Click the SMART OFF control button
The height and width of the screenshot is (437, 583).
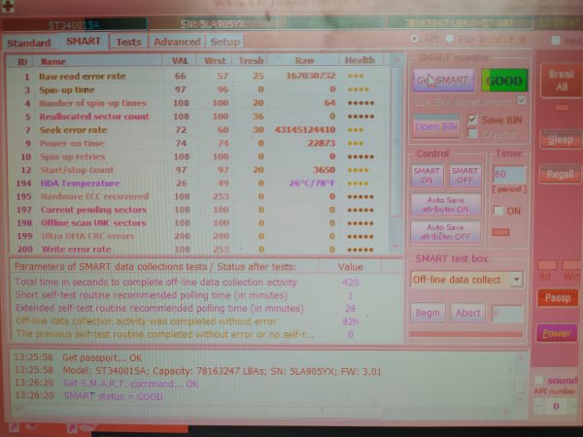point(463,176)
